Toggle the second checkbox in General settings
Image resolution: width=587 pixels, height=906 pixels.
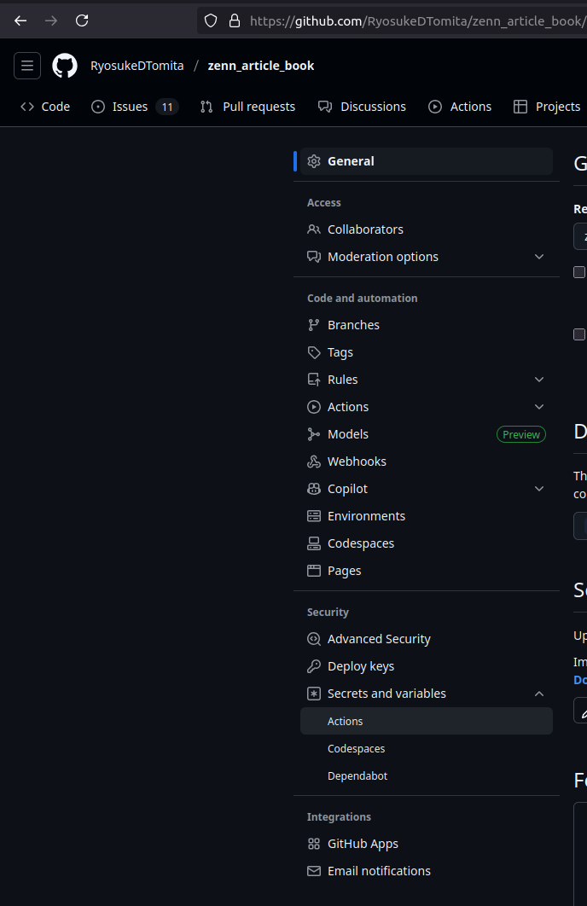tap(580, 334)
